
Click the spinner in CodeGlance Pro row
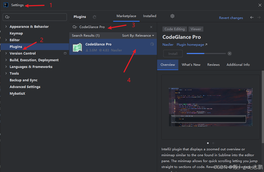click(x=152, y=44)
